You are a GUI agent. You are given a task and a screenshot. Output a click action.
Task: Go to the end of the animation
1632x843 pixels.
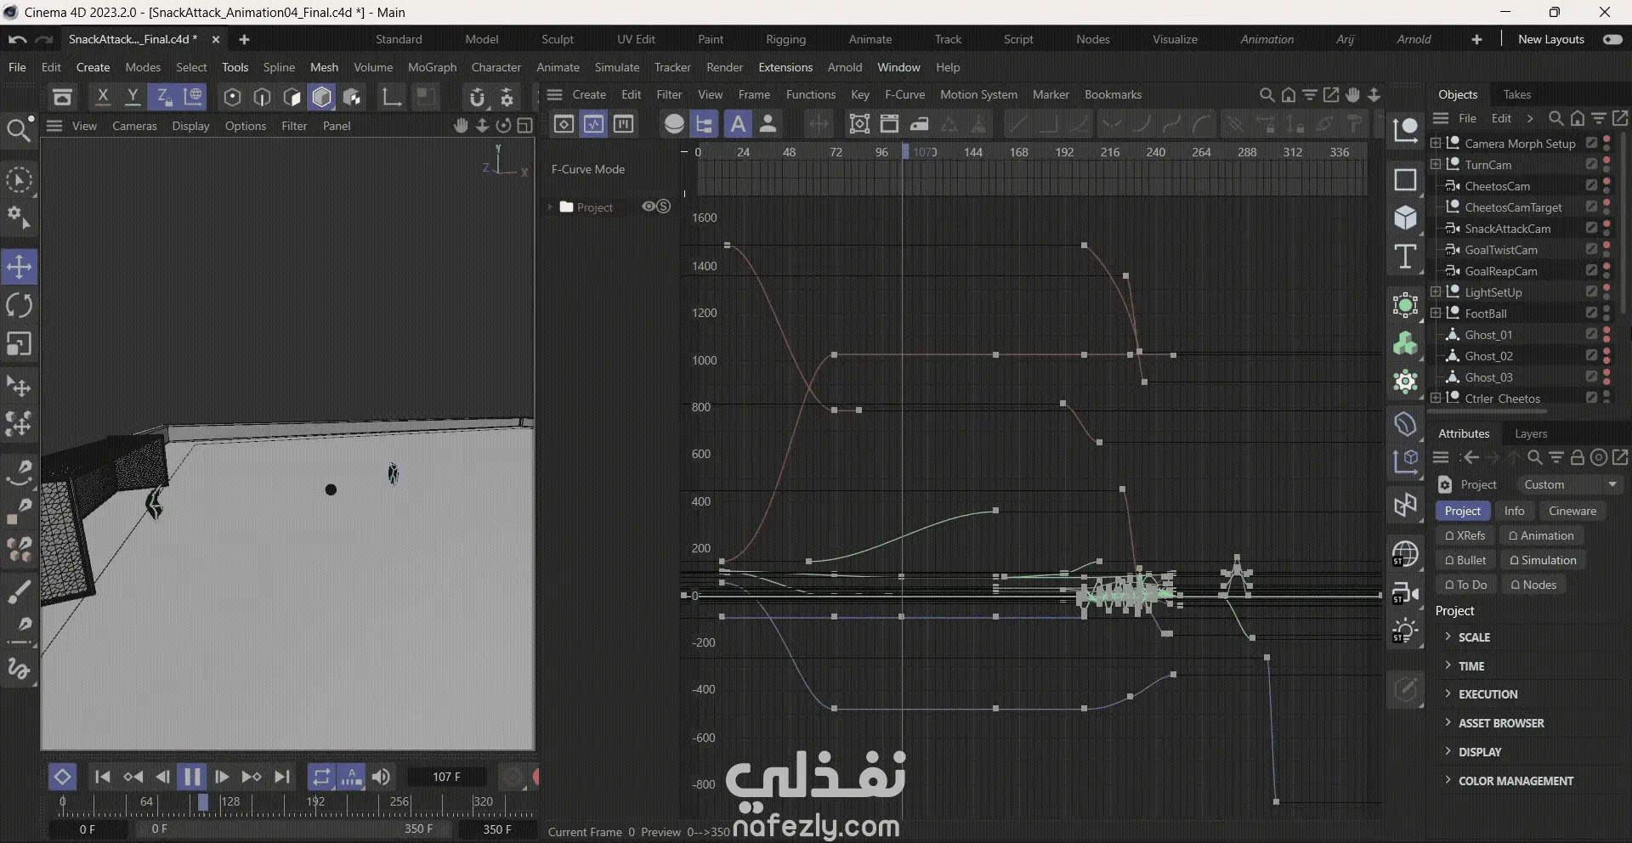[282, 777]
